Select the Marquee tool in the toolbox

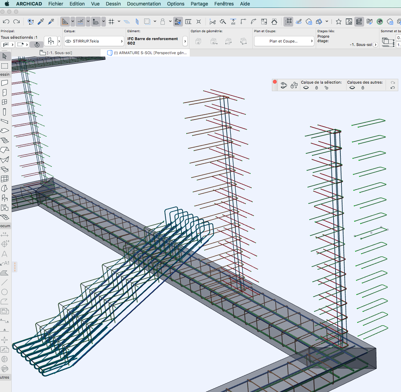[x=4, y=66]
